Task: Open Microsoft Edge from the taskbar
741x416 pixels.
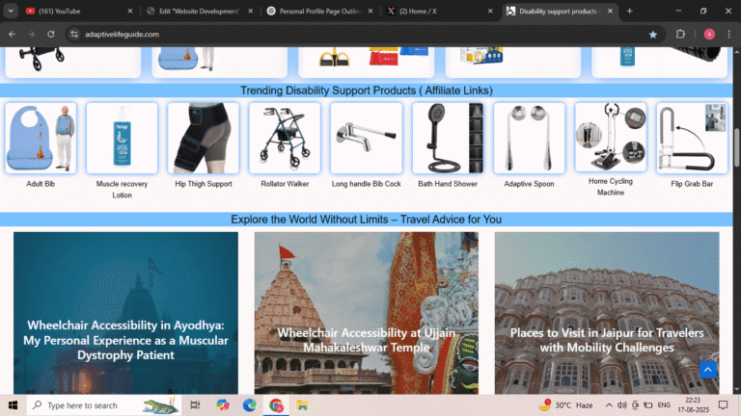Action: 250,405
